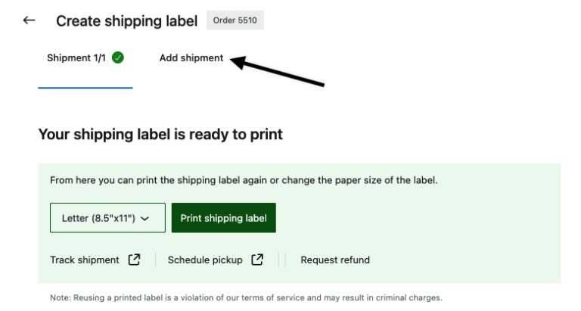The width and height of the screenshot is (581, 311).
Task: Click the note about reusing a printed label
Action: [245, 297]
